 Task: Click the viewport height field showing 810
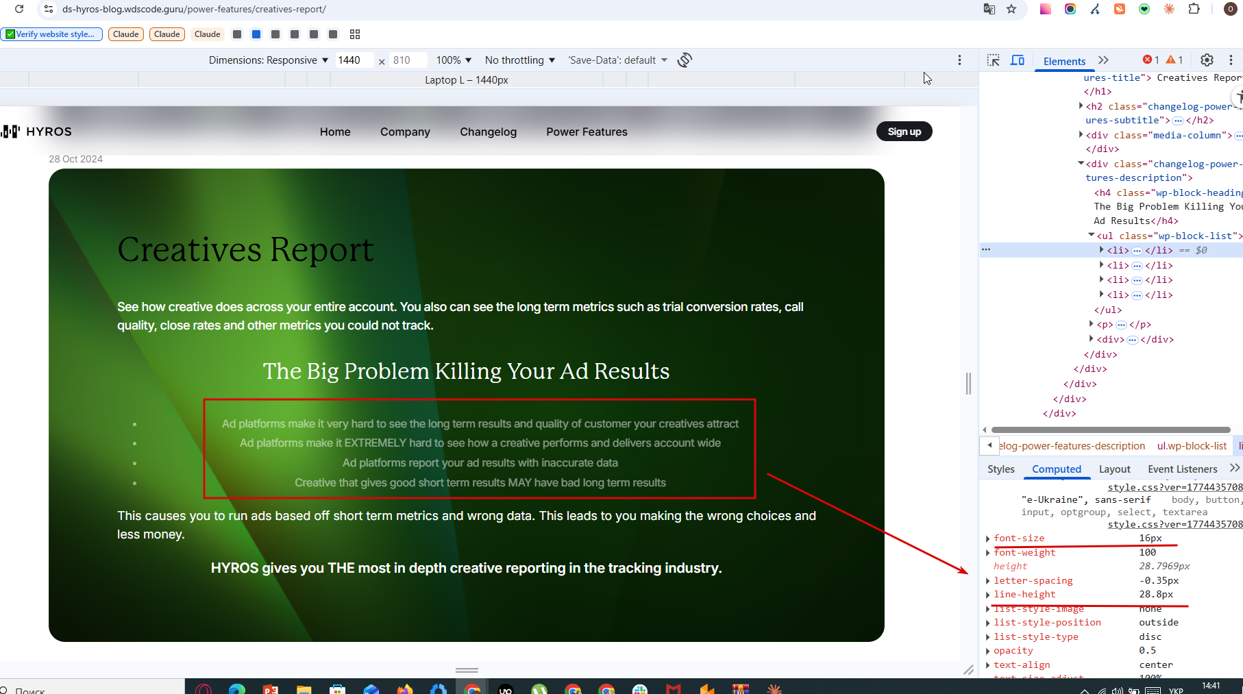tap(407, 60)
